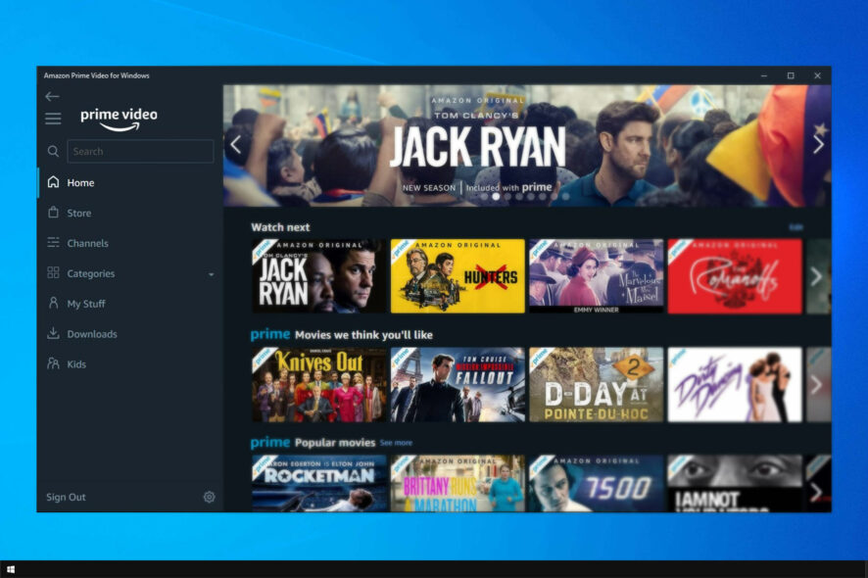Click Sign Out in the sidebar

click(x=66, y=497)
